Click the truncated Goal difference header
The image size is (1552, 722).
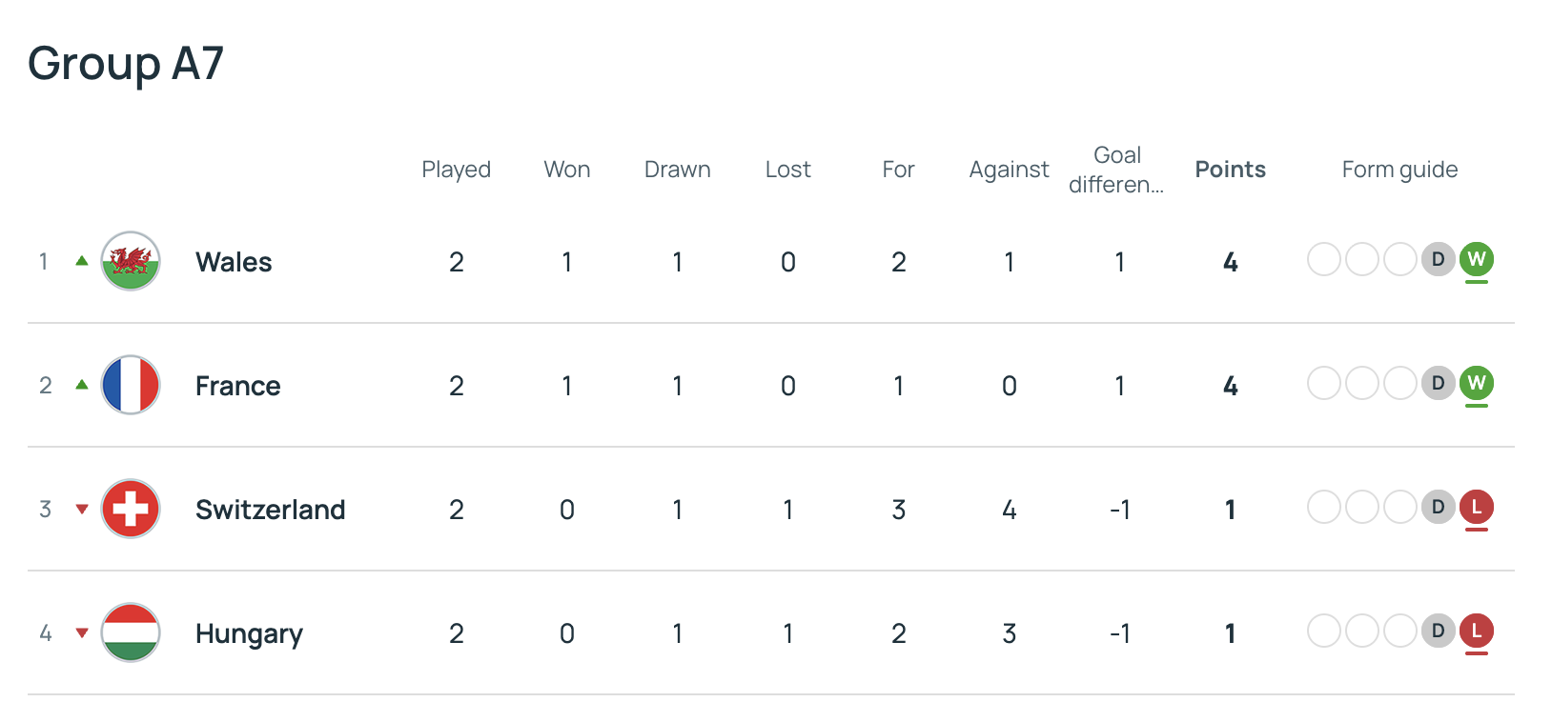(x=1116, y=170)
